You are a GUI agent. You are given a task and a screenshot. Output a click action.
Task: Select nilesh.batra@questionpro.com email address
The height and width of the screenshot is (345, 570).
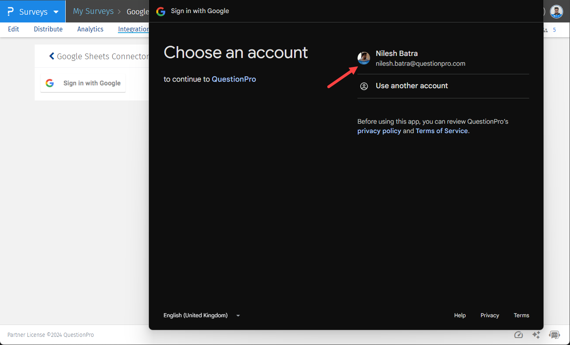[x=420, y=64]
